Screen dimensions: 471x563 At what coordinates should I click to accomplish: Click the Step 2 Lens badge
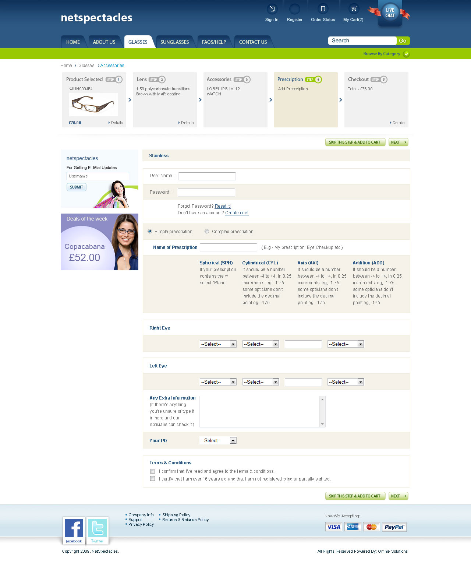157,80
